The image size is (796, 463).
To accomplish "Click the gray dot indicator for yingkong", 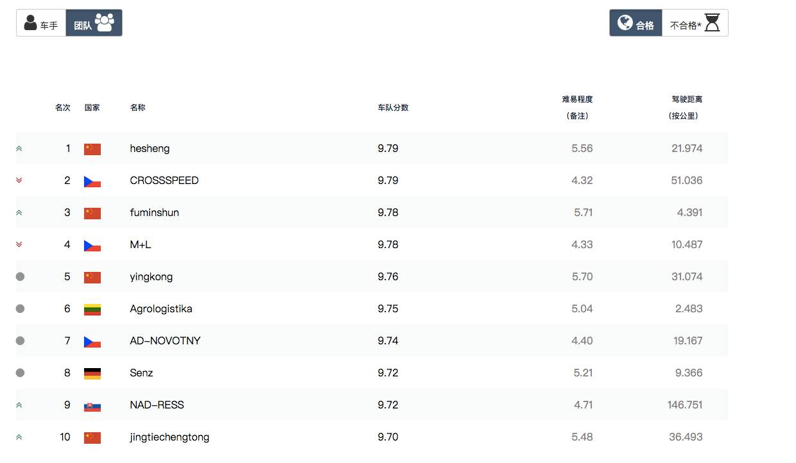I will click(x=20, y=276).
